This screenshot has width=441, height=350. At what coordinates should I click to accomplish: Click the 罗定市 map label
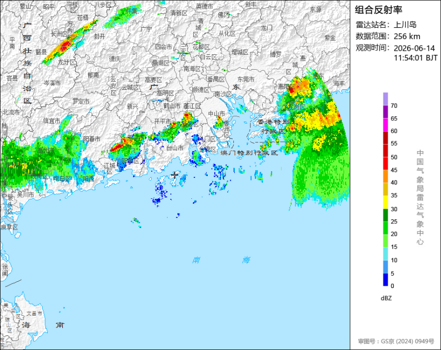(81, 101)
